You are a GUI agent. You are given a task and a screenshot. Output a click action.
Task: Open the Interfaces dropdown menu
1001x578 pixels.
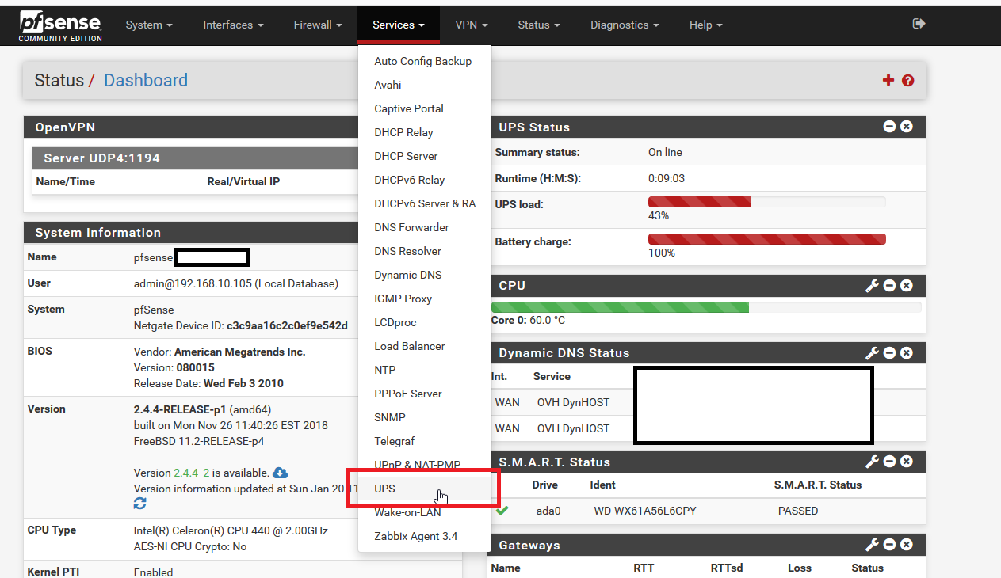point(233,25)
